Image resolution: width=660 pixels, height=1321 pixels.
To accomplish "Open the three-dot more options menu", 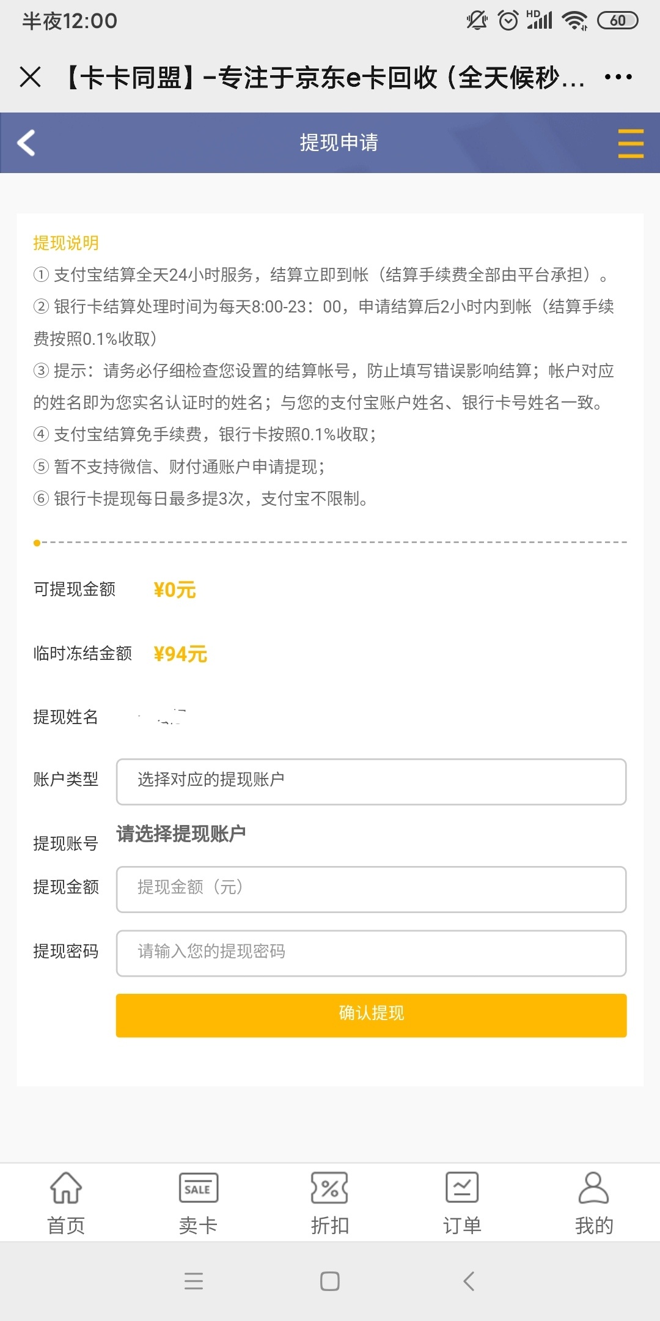I will (x=618, y=77).
